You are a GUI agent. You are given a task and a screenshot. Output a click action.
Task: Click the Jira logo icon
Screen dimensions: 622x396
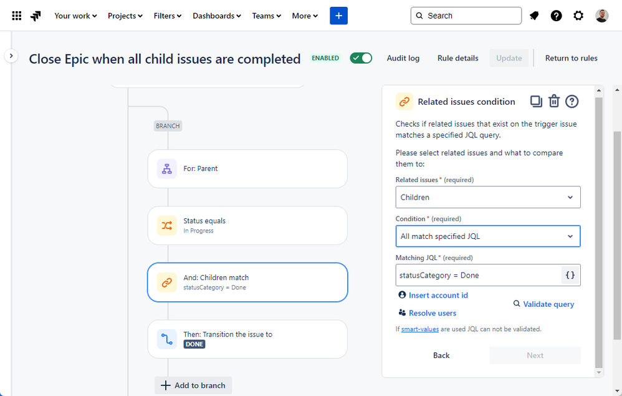pos(36,16)
